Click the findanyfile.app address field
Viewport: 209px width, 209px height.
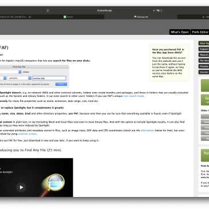click(104, 10)
